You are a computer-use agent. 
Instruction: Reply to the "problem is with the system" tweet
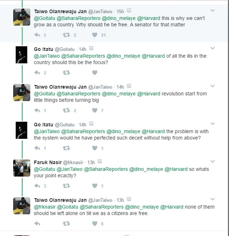click(37, 148)
